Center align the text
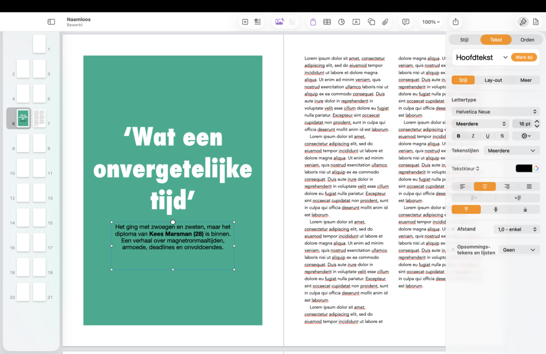Viewport: 546px width, 354px height. [485, 186]
